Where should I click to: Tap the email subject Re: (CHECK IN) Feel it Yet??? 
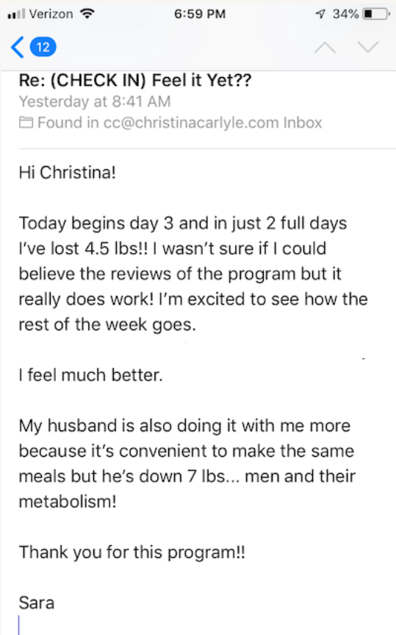click(x=135, y=80)
